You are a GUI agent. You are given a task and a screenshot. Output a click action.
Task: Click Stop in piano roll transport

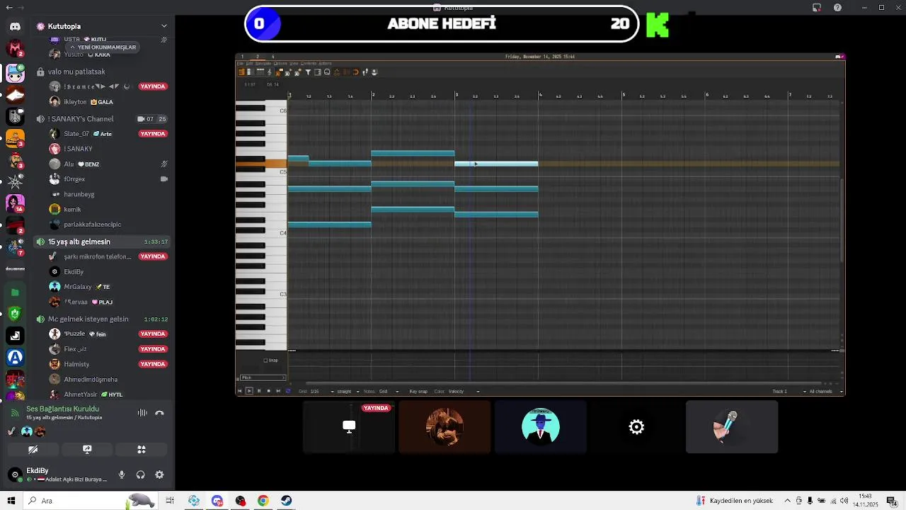tap(269, 391)
